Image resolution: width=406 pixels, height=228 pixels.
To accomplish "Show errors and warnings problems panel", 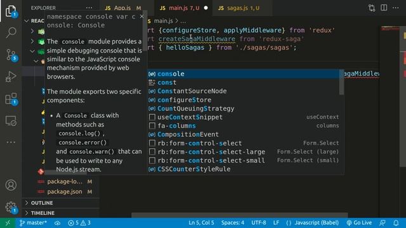I will pos(79,223).
